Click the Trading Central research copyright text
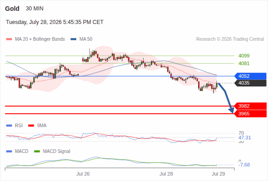268x181 pixels. 230,39
